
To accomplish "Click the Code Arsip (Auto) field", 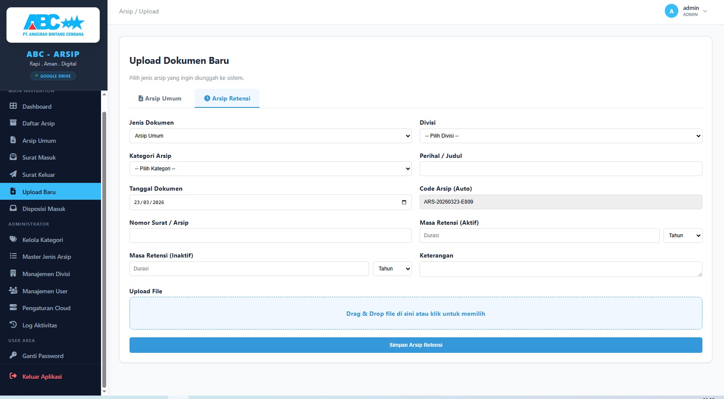I will click(561, 202).
